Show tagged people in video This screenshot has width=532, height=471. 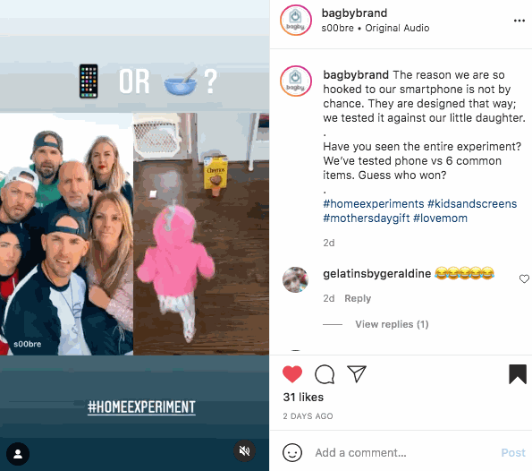point(18,454)
